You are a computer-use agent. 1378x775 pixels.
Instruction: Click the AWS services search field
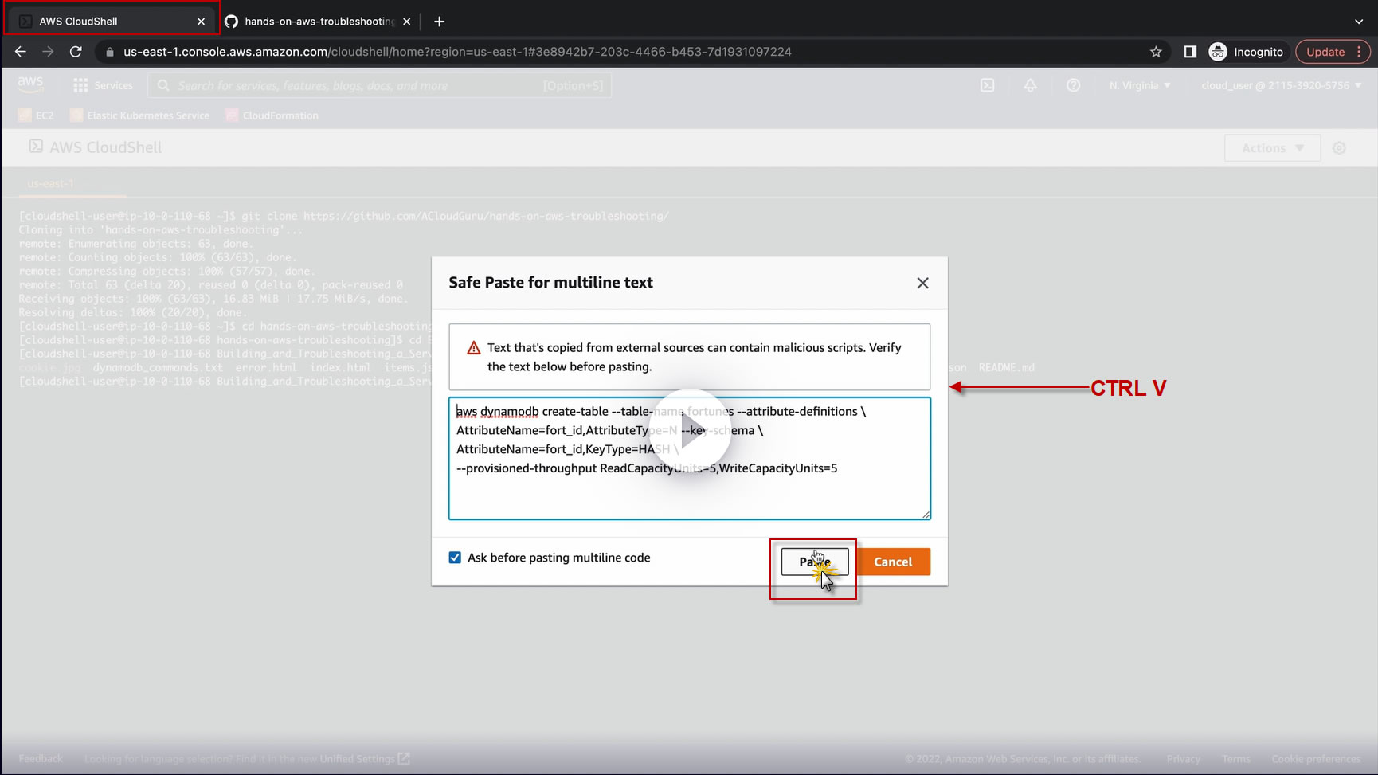380,85
